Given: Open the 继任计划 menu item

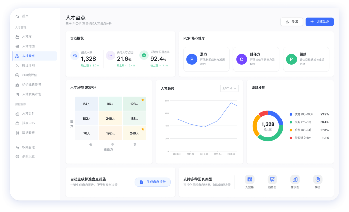Looking at the screenshot, I should (35, 65).
